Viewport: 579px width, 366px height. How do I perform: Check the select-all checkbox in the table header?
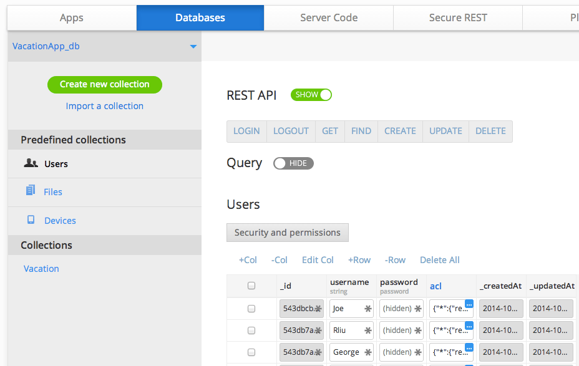click(252, 286)
